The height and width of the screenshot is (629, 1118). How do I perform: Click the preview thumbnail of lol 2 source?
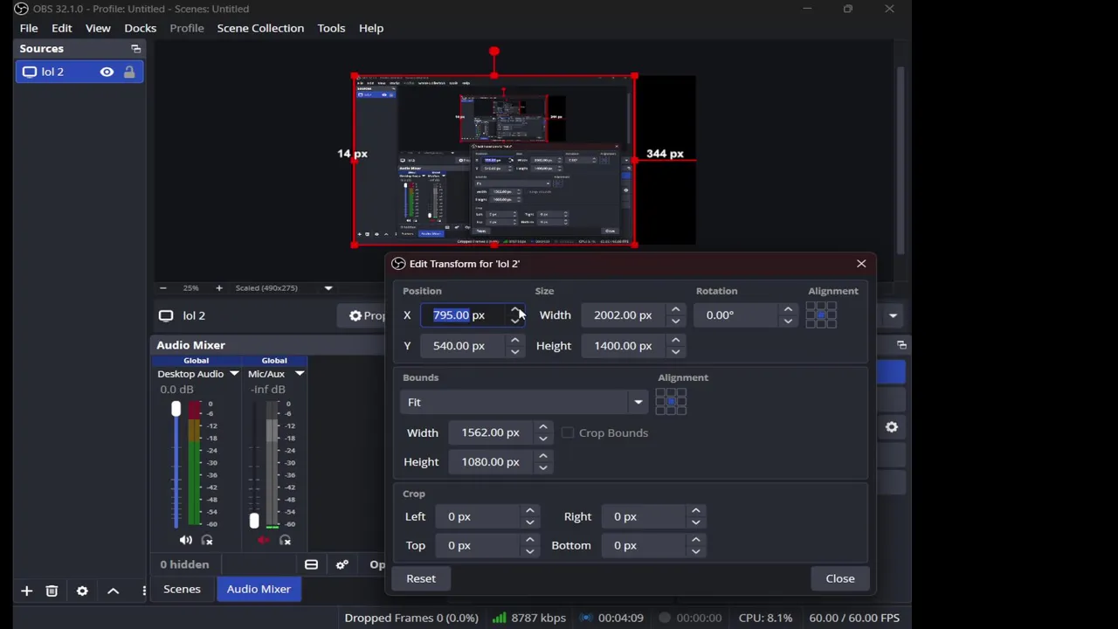point(494,161)
